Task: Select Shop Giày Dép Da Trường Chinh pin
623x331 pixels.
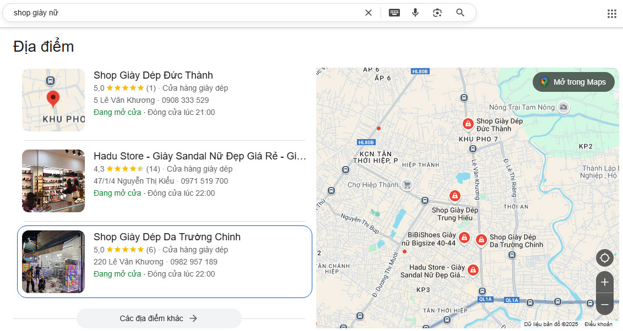Action: point(481,240)
